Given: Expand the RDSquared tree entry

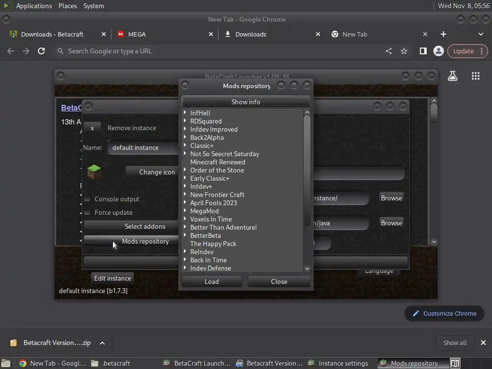Looking at the screenshot, I should (x=185, y=121).
